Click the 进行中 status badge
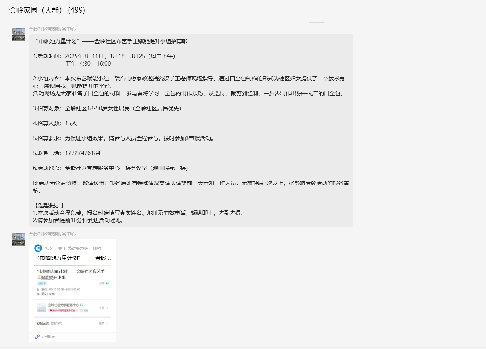Screen dimensions: 486x349 pos(42,283)
